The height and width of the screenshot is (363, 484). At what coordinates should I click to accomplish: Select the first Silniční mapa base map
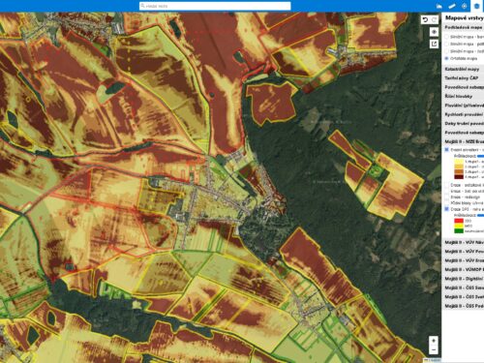pos(447,37)
